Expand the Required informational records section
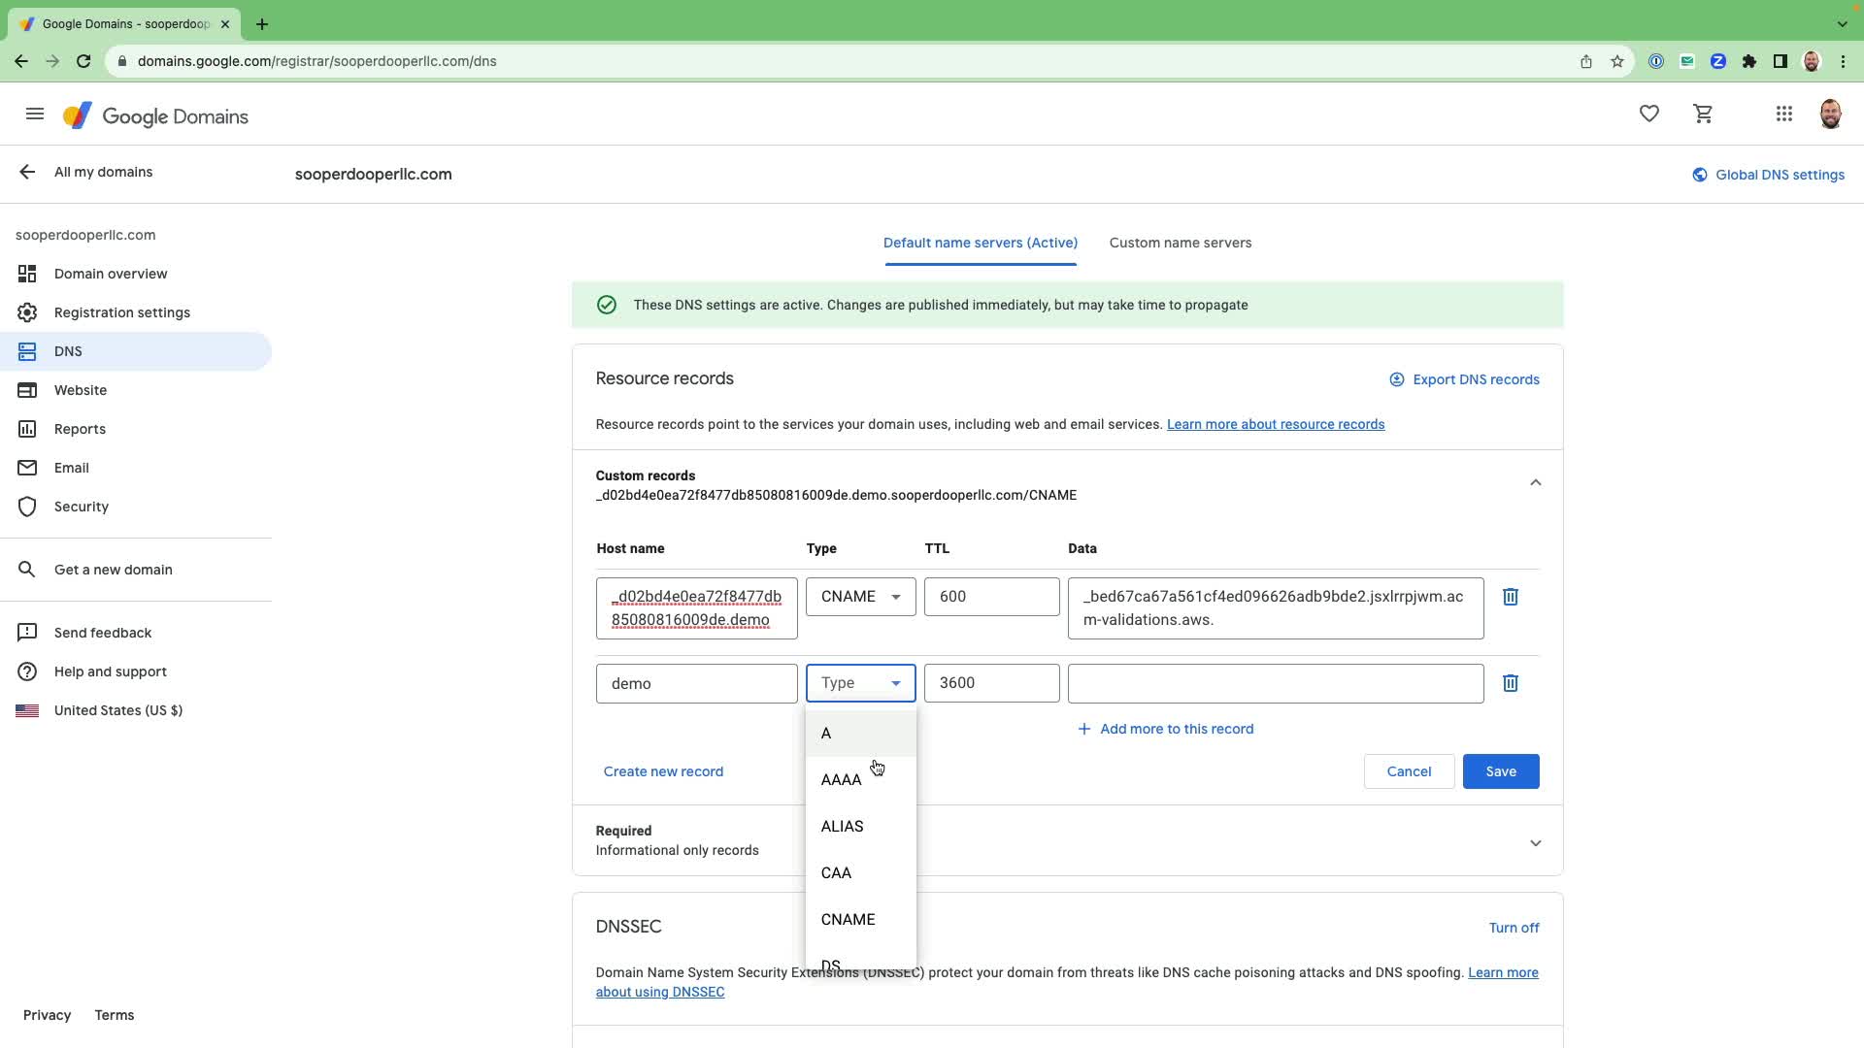This screenshot has height=1048, width=1864. 1535,842
